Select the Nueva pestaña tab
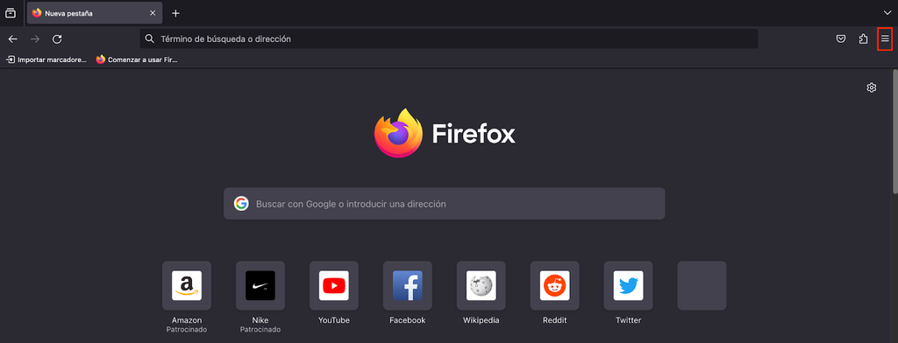This screenshot has width=898, height=343. point(95,13)
